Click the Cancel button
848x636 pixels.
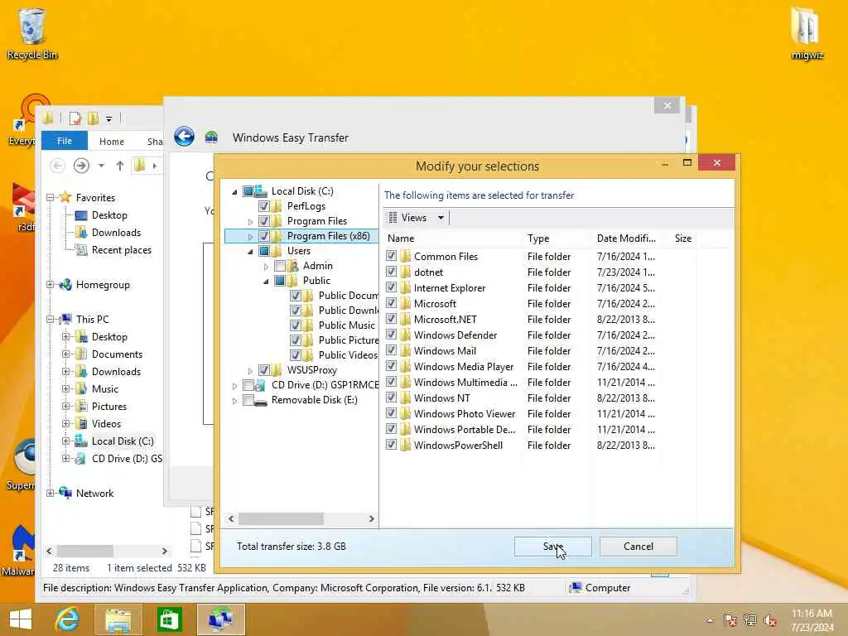click(638, 547)
